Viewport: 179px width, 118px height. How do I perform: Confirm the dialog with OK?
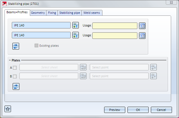coord(138,110)
